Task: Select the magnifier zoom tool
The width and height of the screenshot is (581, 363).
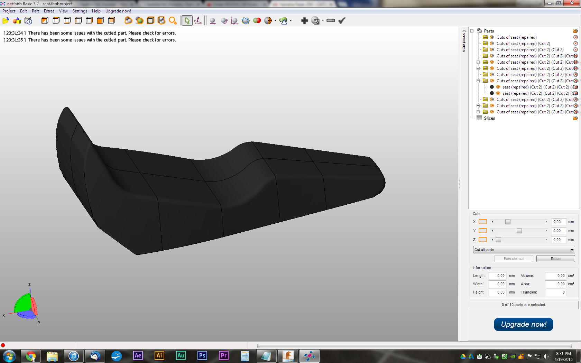Action: pos(173,21)
